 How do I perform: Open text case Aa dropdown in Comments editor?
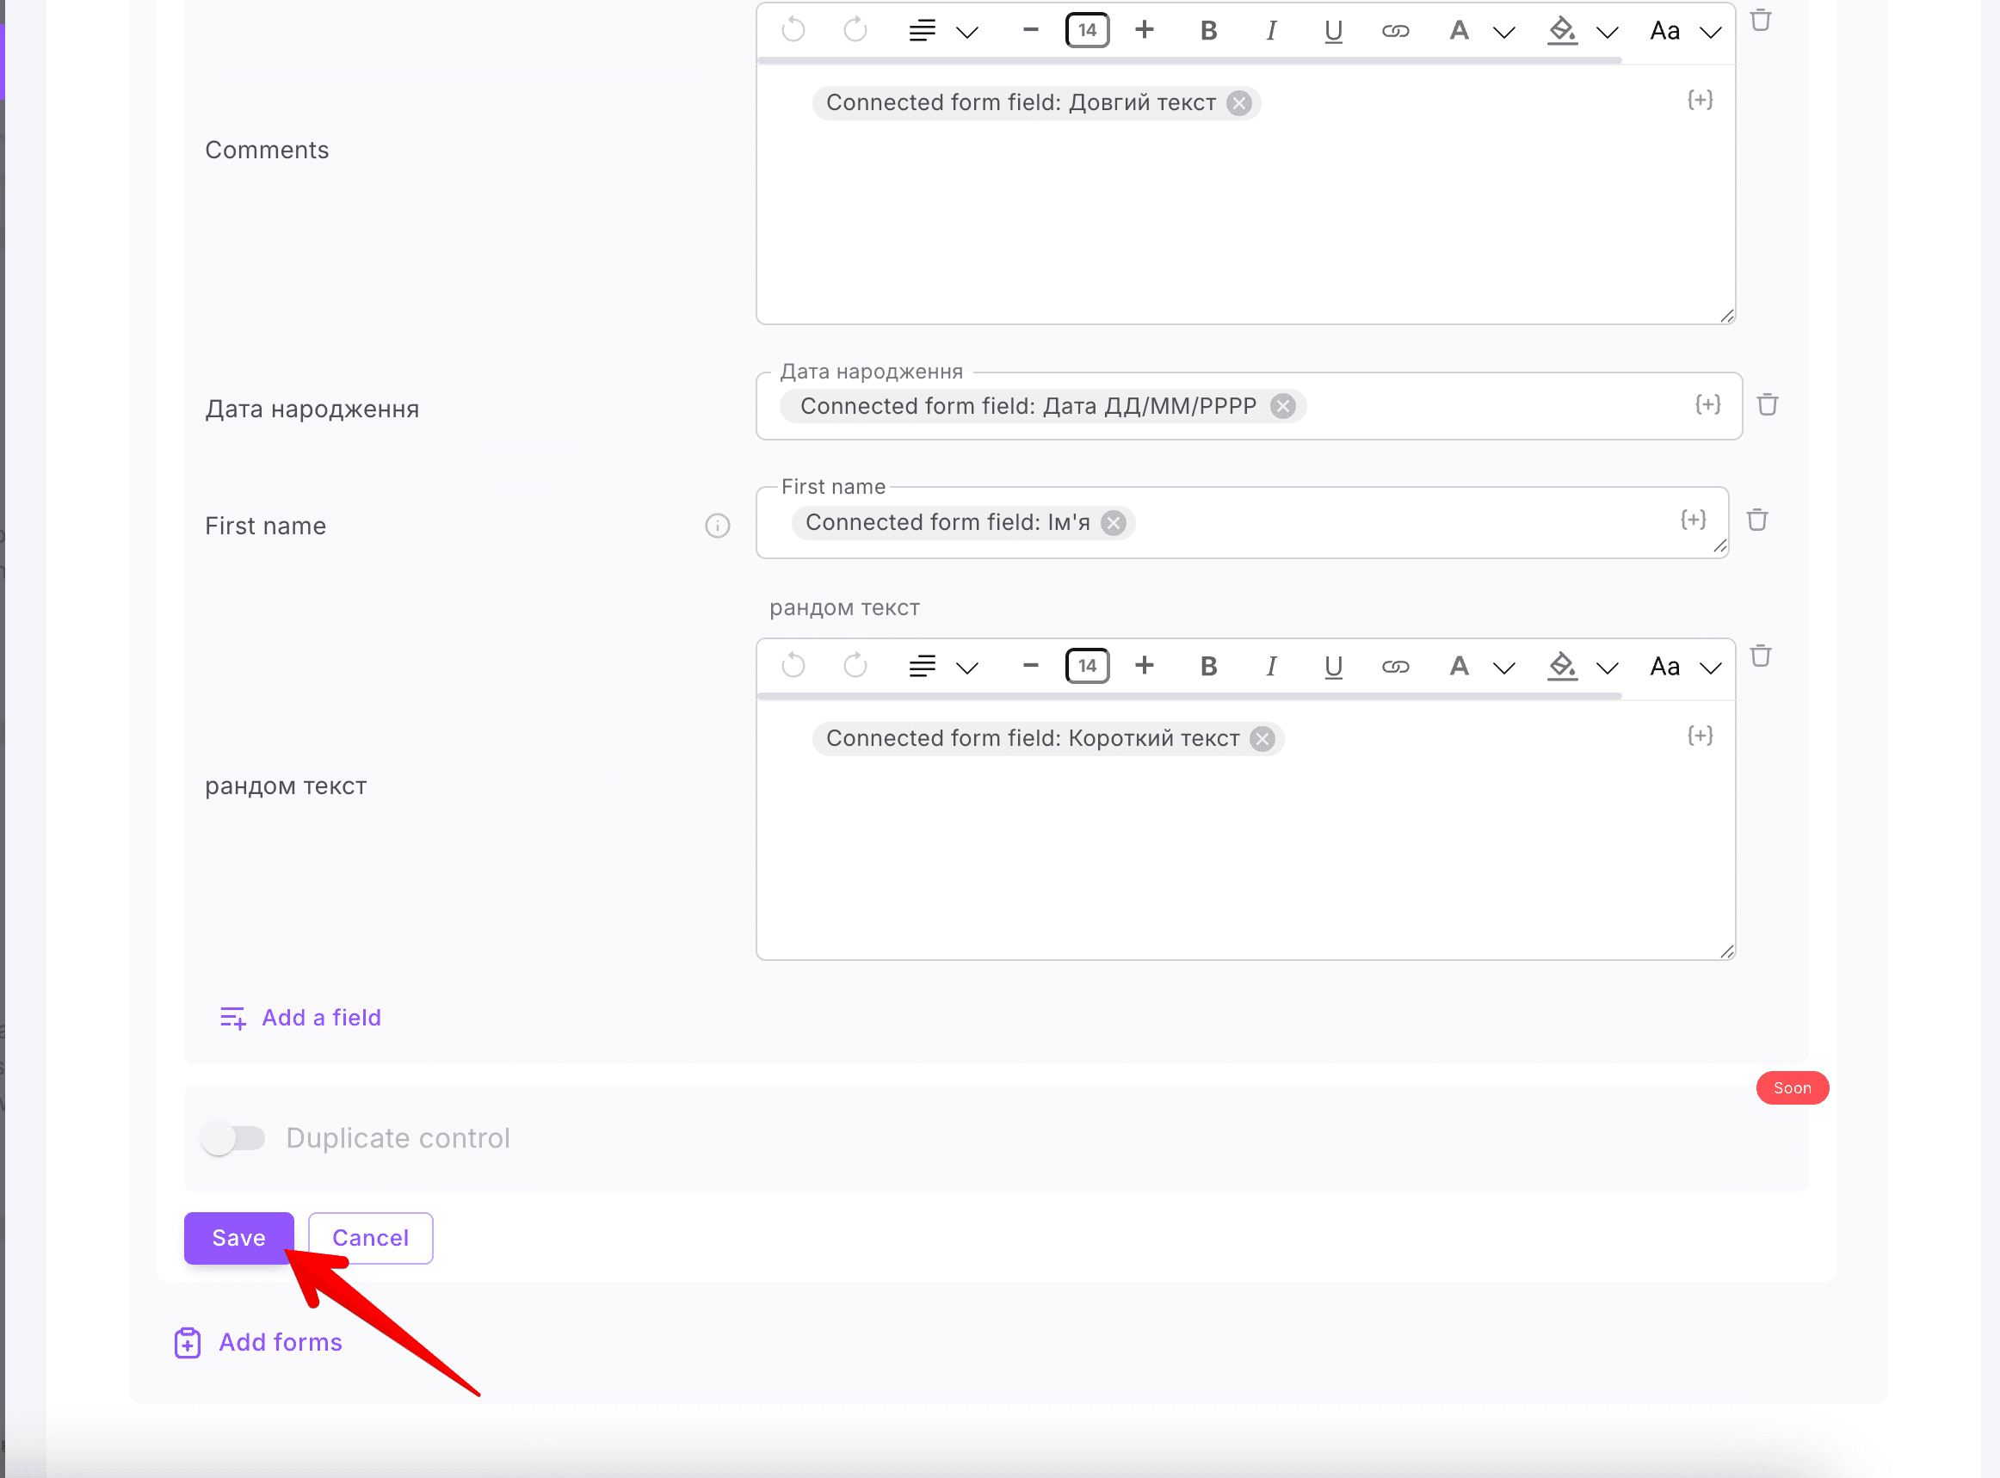1710,32
